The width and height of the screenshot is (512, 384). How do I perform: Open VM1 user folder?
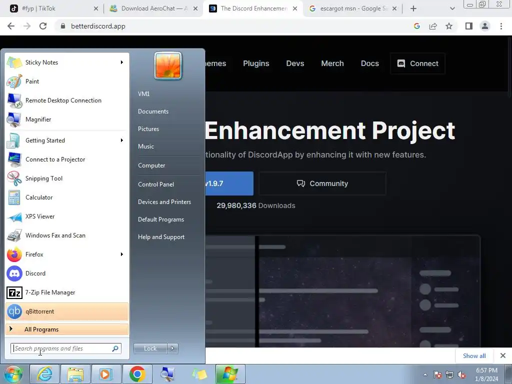(143, 93)
